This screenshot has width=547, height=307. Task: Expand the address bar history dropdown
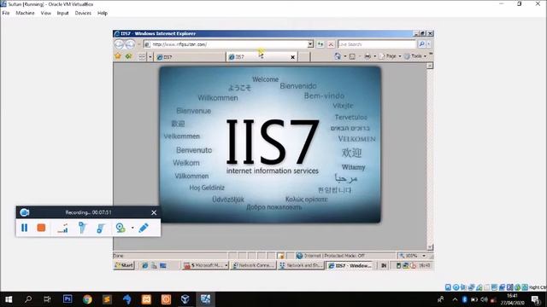pyautogui.click(x=310, y=44)
